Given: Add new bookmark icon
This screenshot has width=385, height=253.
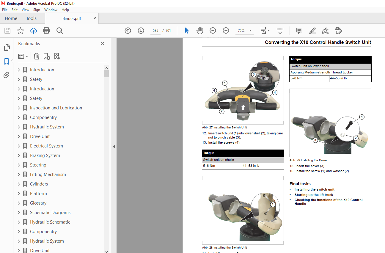Looking at the screenshot, I should (x=47, y=56).
